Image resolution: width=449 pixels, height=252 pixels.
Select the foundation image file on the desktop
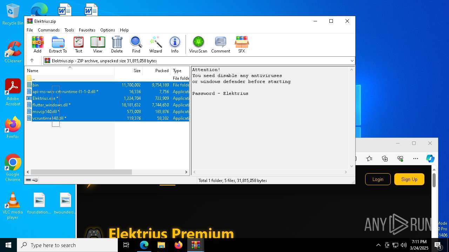point(39,203)
